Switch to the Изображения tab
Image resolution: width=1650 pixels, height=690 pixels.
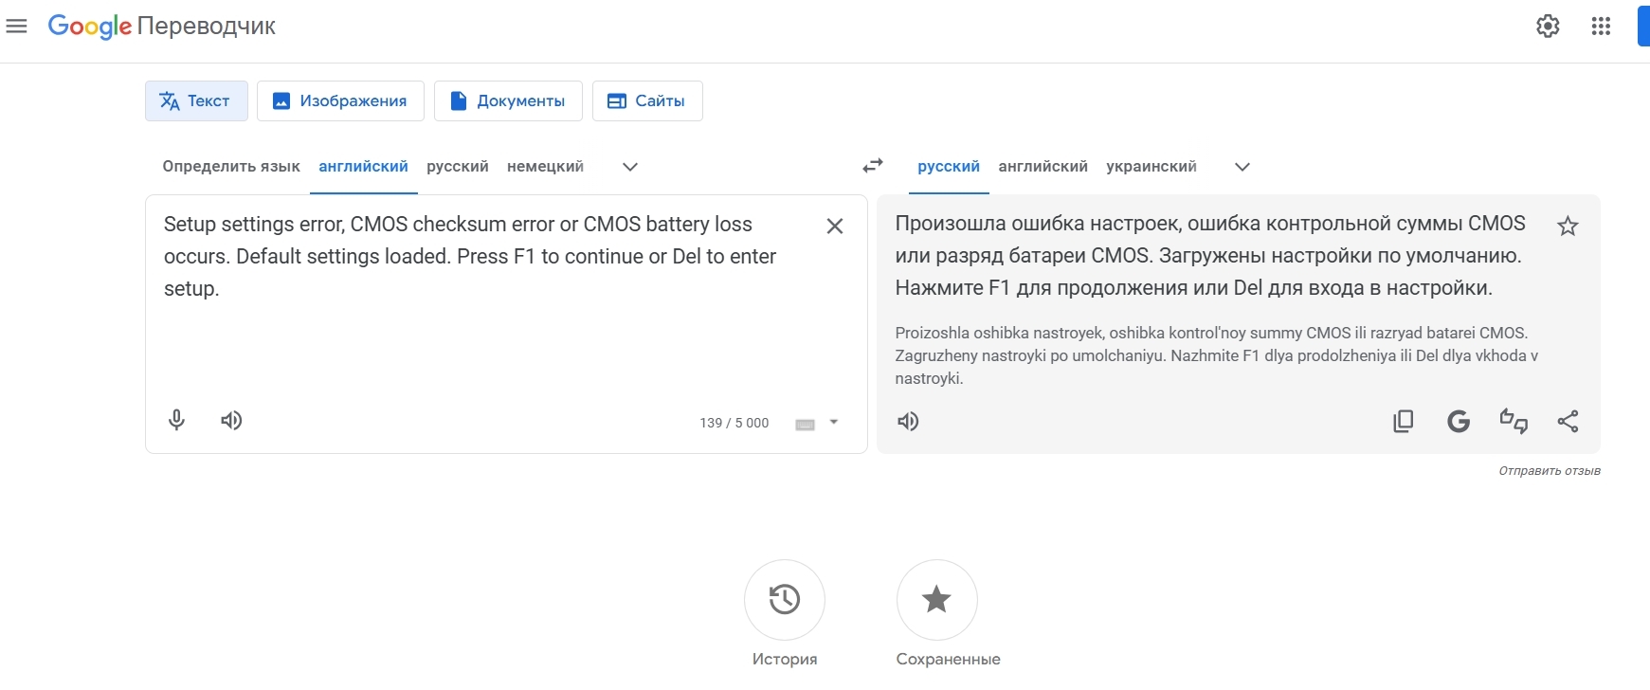340,100
